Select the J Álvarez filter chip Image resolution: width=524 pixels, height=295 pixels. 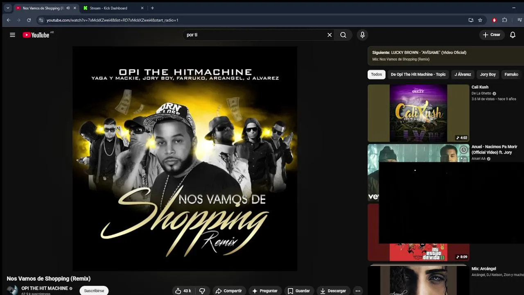tap(463, 75)
